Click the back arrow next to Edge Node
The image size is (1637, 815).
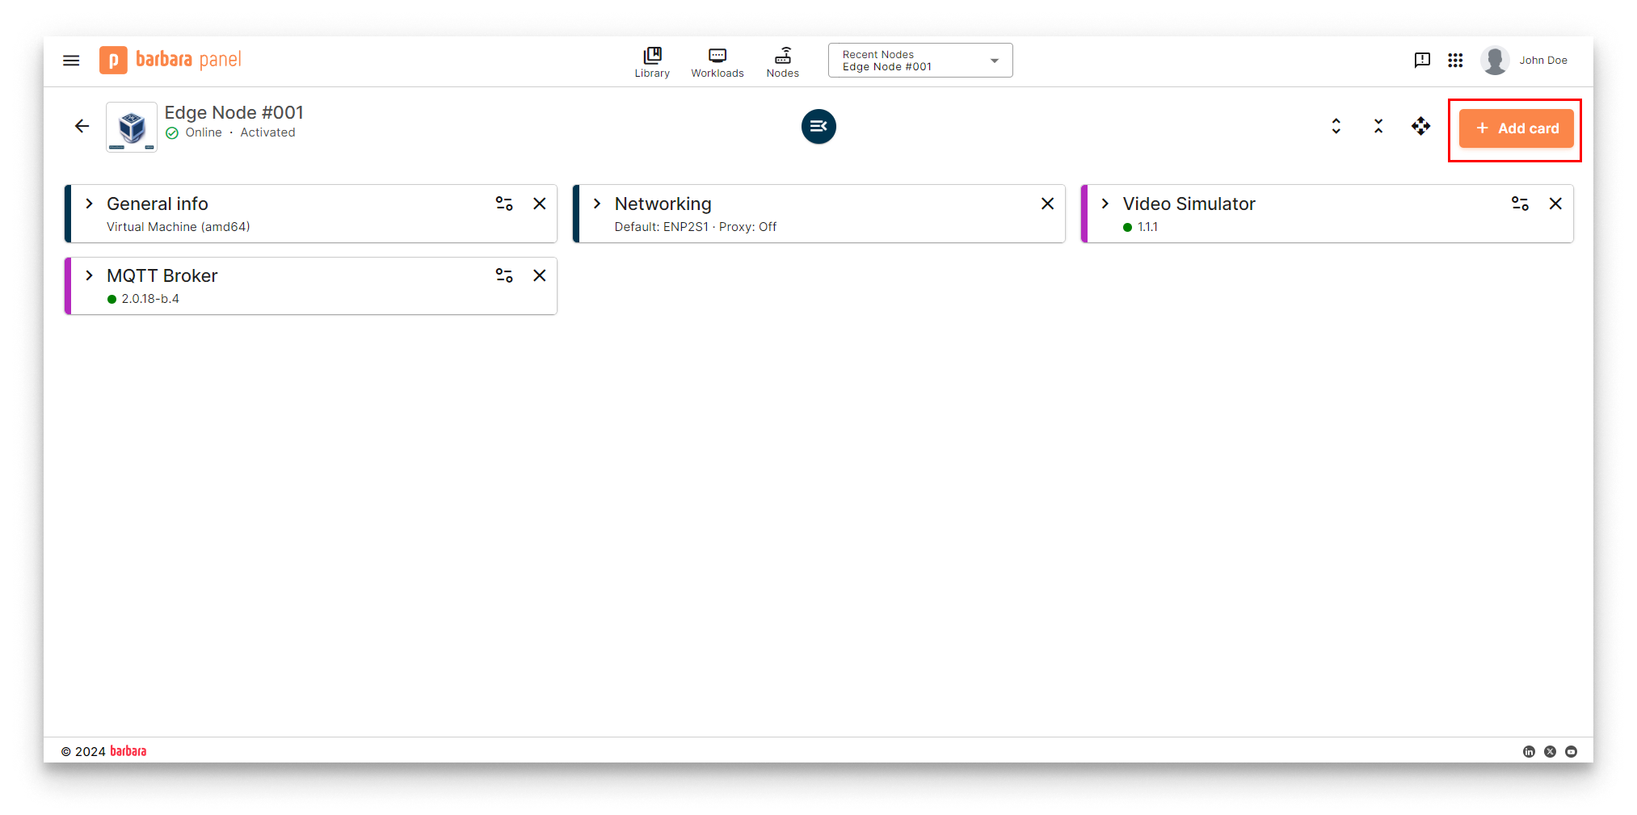[x=82, y=126]
